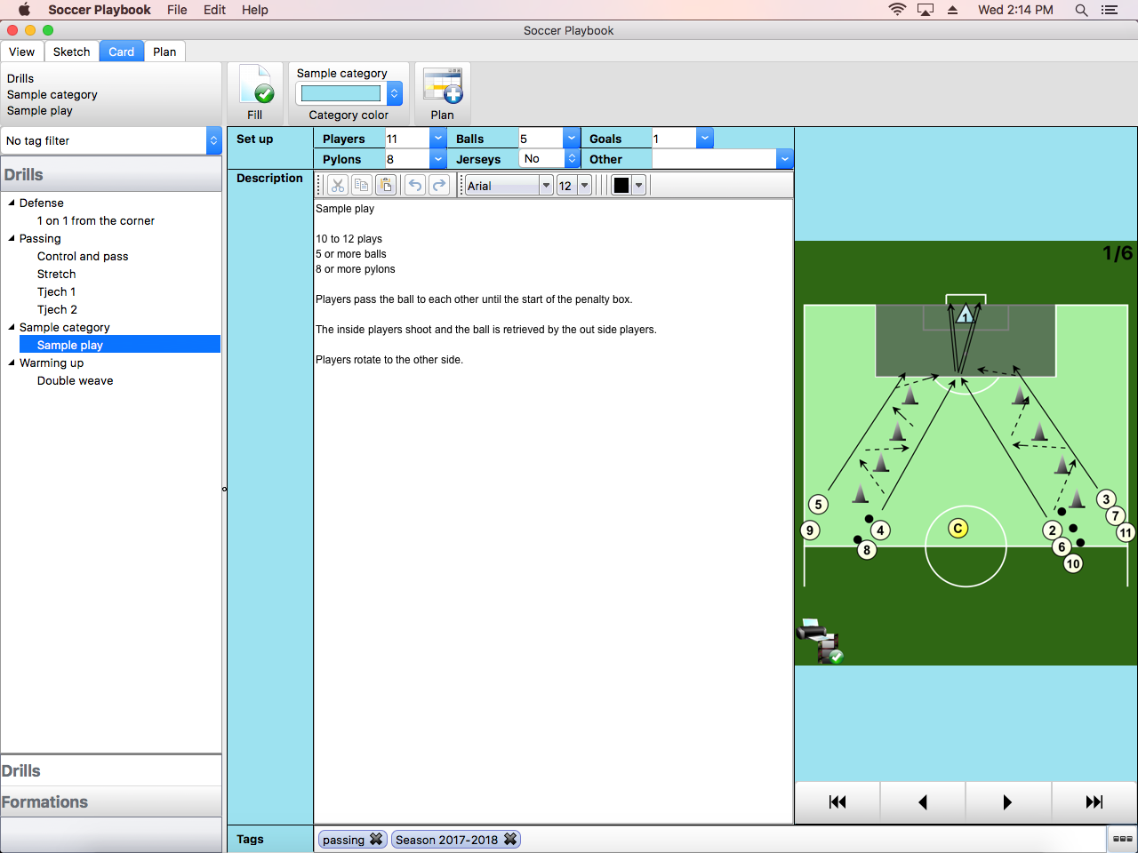Open Notification Center list icon

click(1110, 10)
